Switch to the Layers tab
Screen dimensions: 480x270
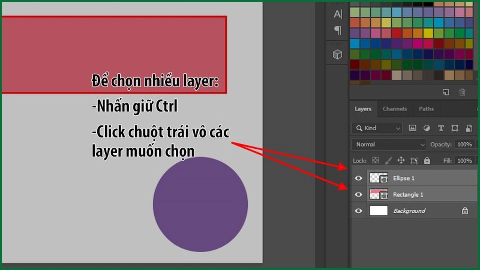pyautogui.click(x=363, y=109)
